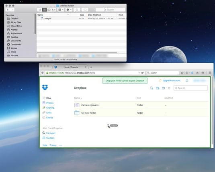215x172 pixels.
Task: Click the Dropbox logo
Action: coord(45,87)
